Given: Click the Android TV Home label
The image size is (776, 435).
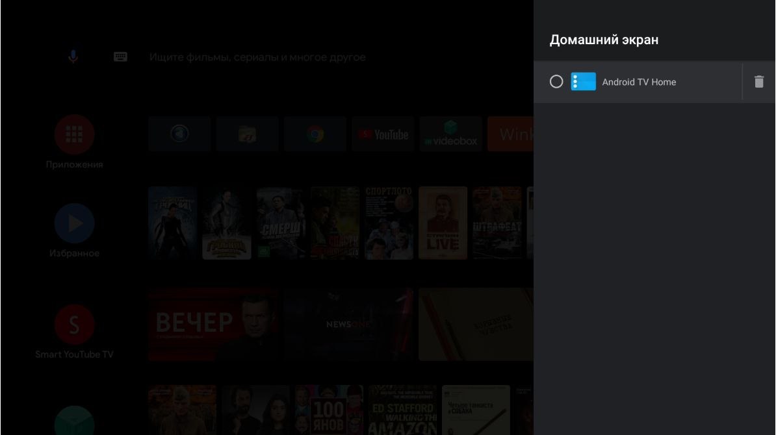Looking at the screenshot, I should click(x=639, y=82).
